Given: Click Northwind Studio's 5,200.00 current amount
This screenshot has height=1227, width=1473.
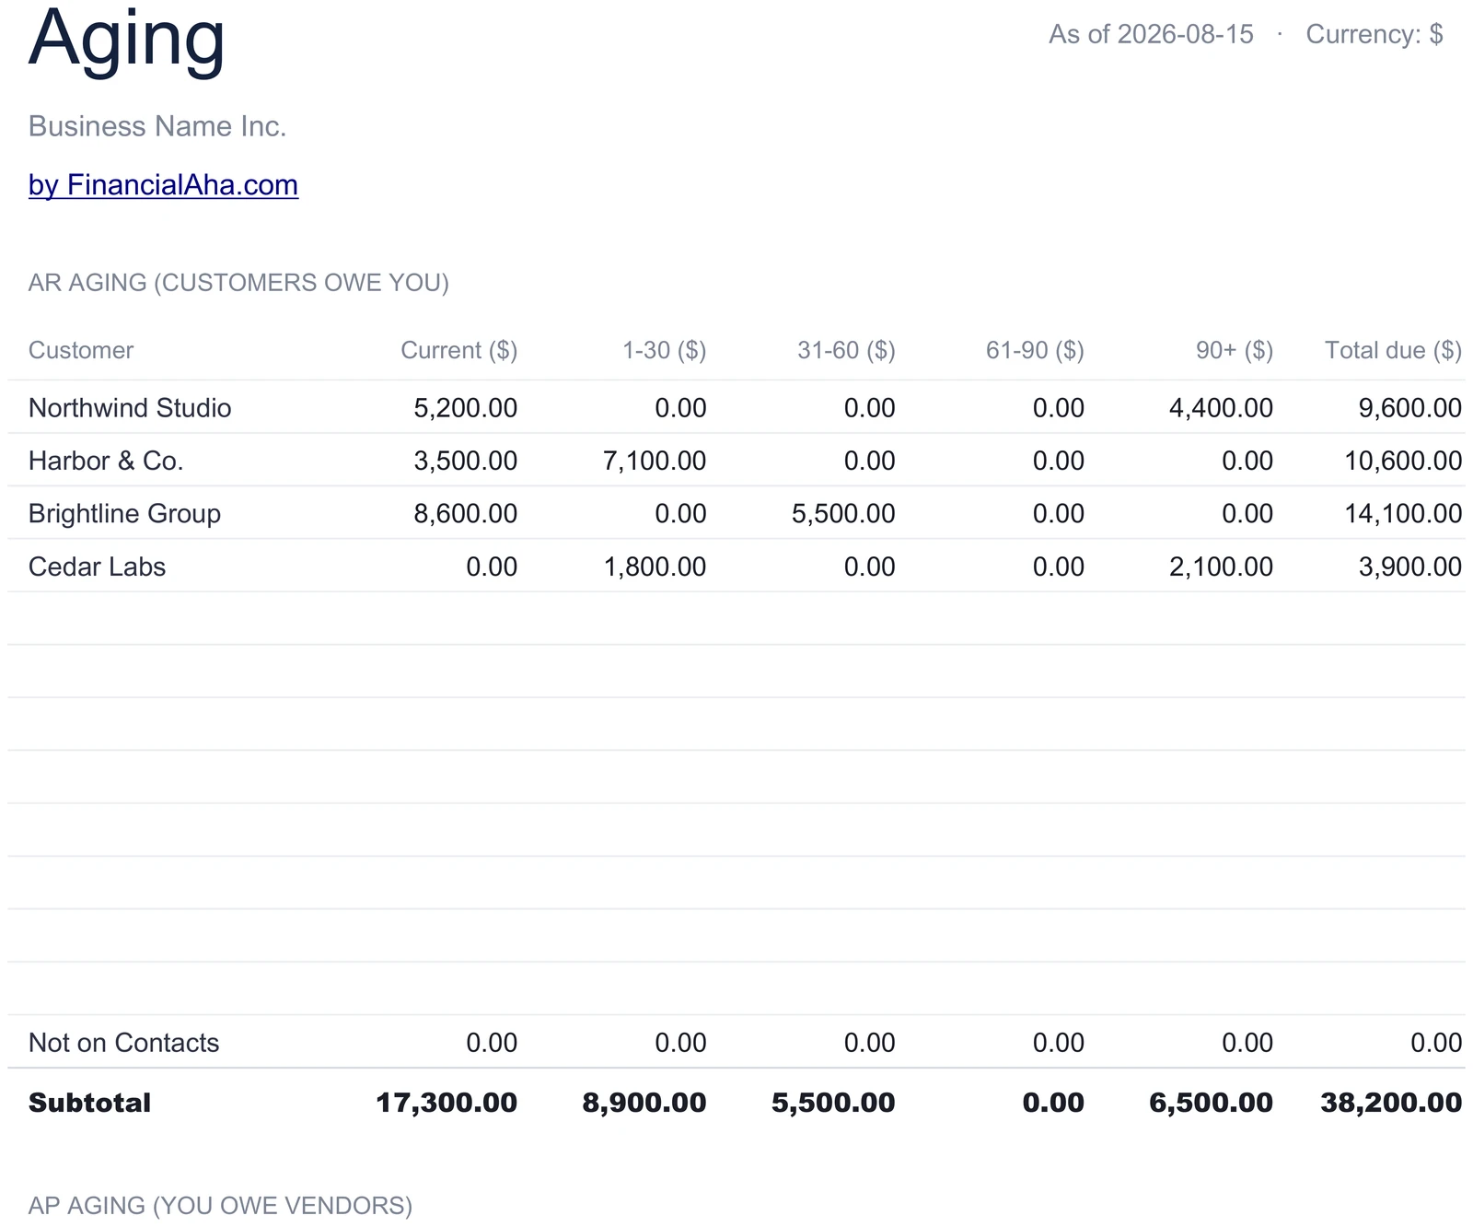Looking at the screenshot, I should [465, 407].
